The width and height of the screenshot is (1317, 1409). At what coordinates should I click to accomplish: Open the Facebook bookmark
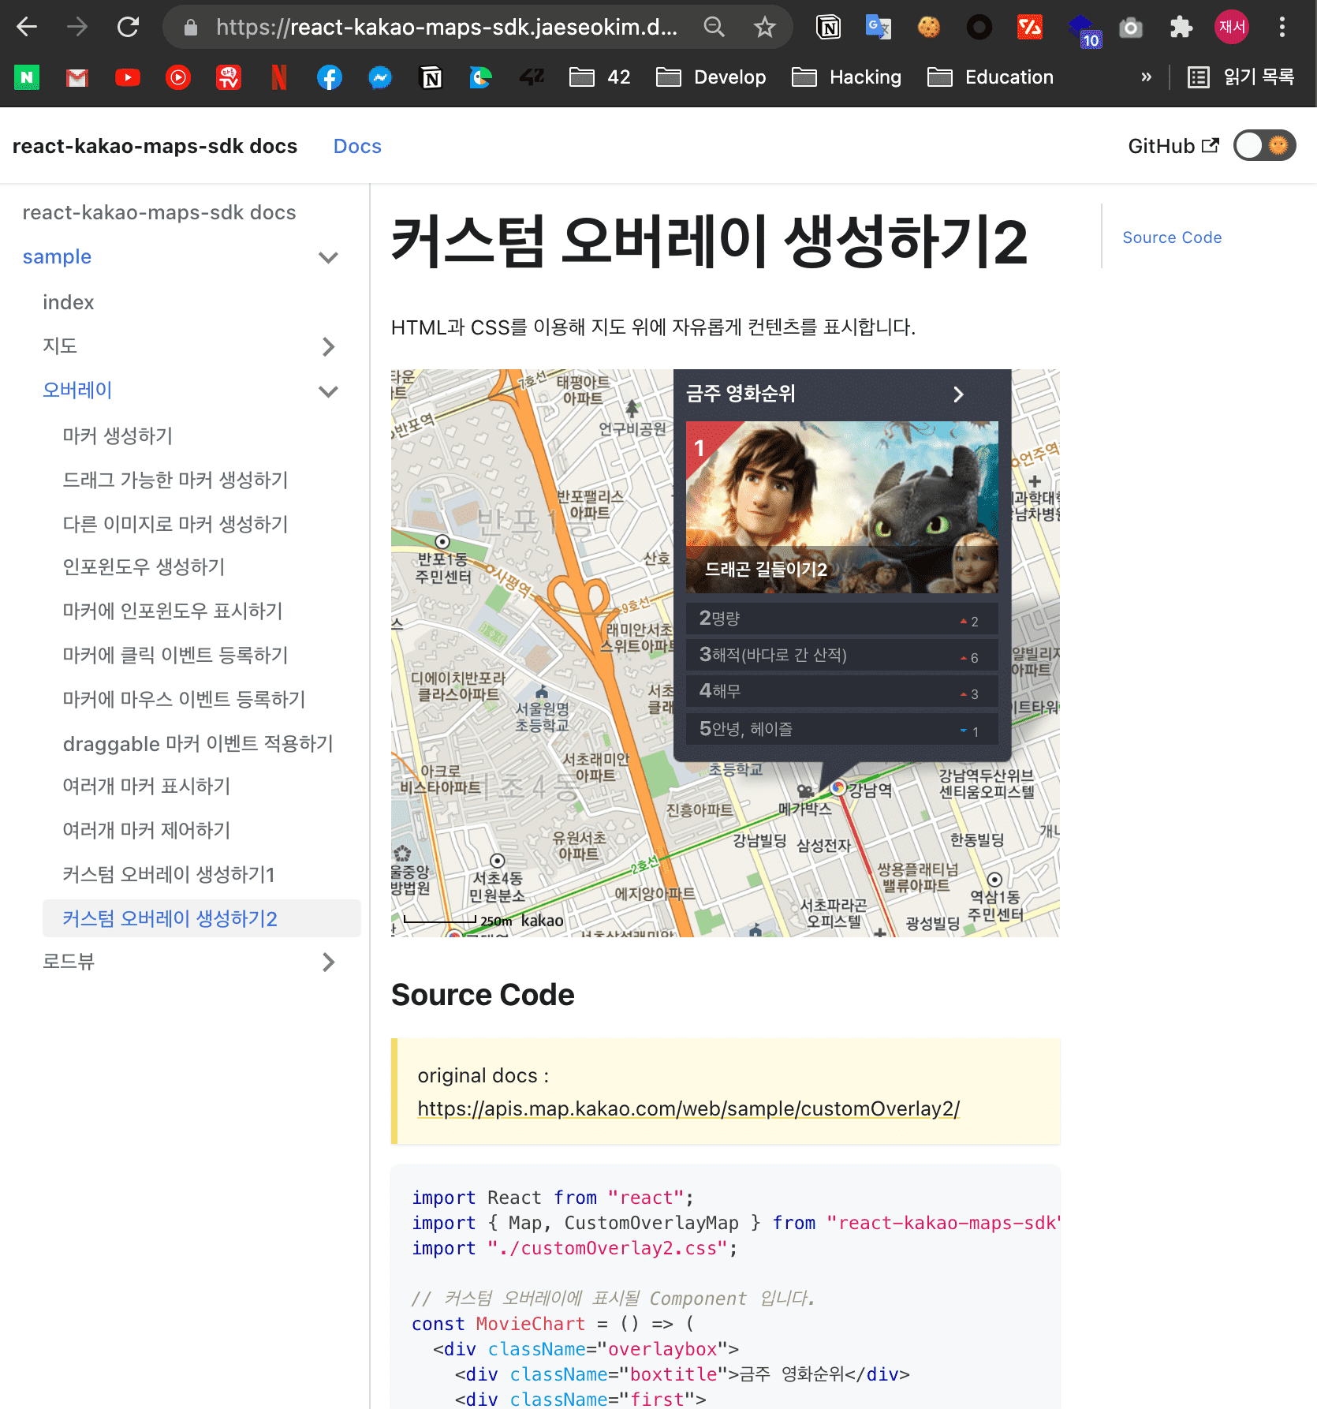(x=329, y=77)
